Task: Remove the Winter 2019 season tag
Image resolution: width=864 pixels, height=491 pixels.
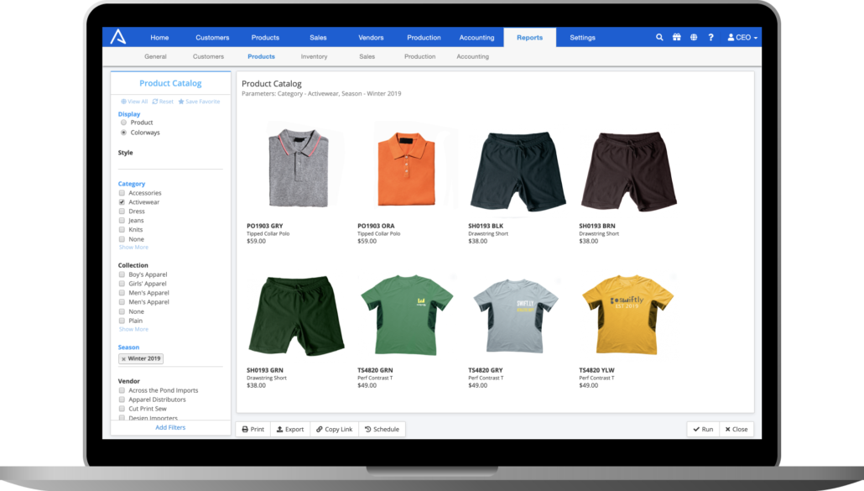Action: click(123, 358)
